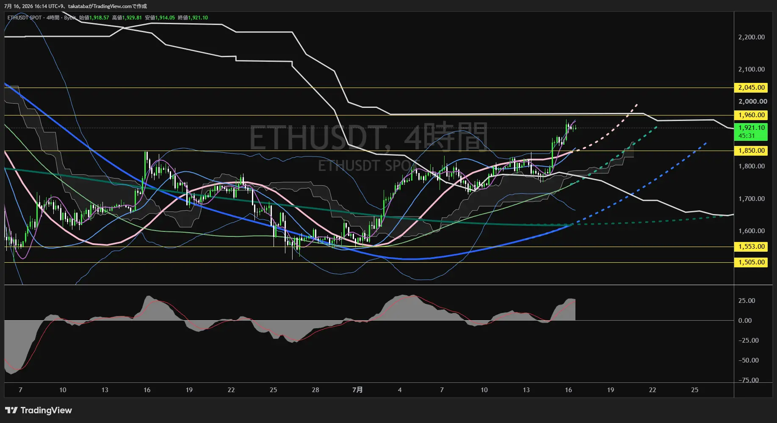
Task: Click the 4 date label on the time axis
Action: [400, 390]
